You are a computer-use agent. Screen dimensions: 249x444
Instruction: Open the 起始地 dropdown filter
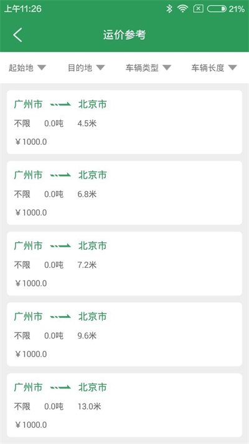(27, 68)
